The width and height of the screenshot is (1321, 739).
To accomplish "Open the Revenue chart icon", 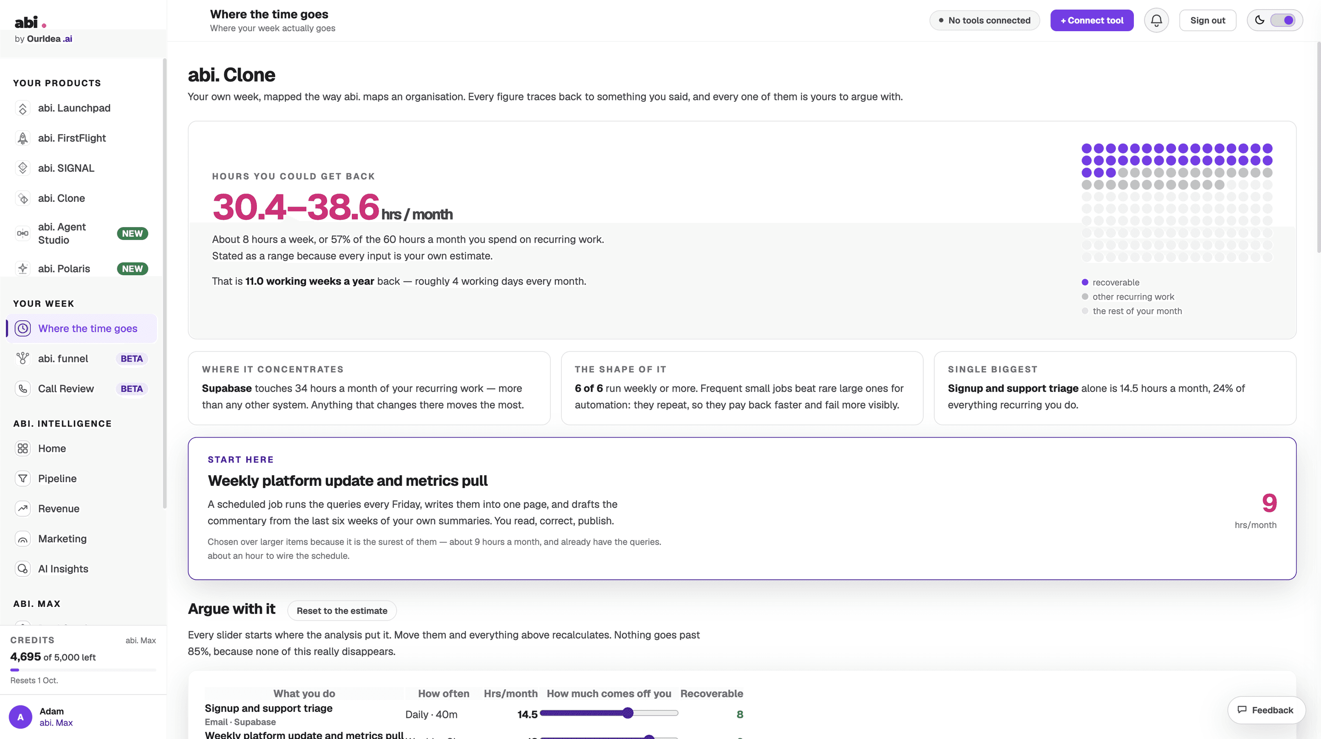I will click(22, 509).
